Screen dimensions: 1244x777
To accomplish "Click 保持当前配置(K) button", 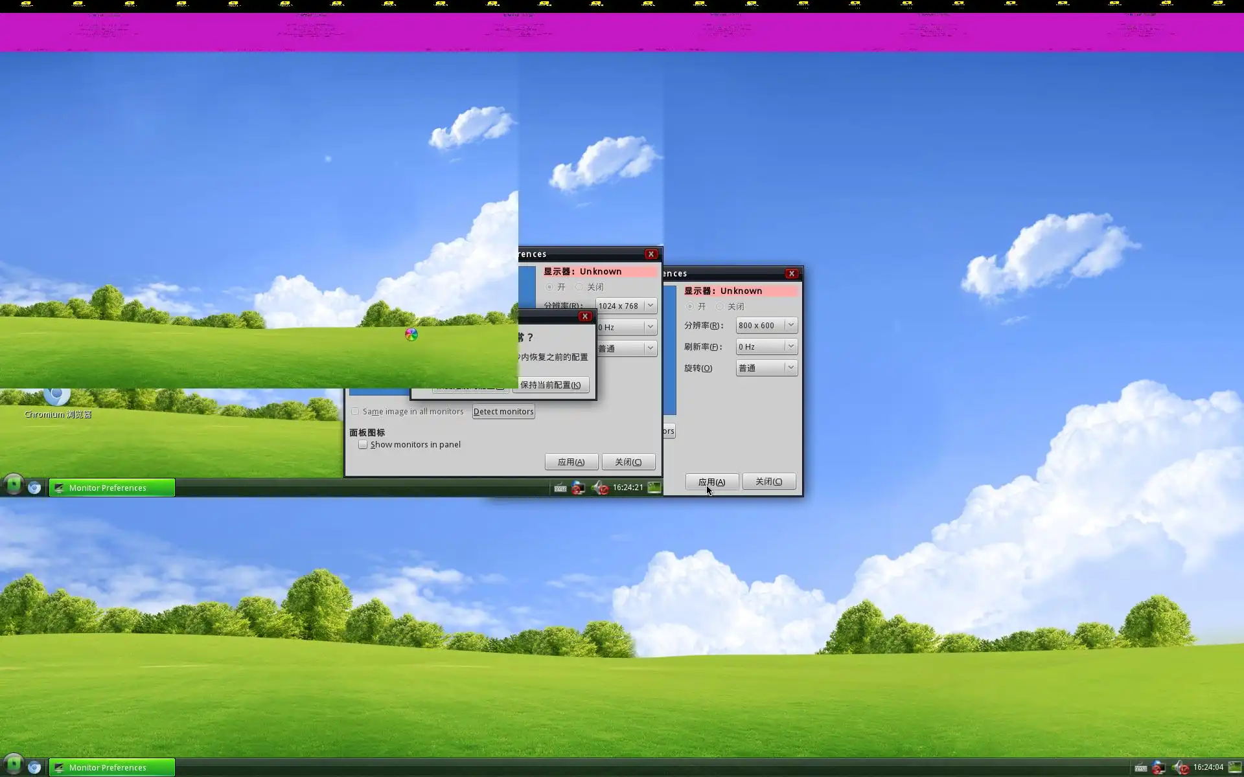I will [x=550, y=385].
